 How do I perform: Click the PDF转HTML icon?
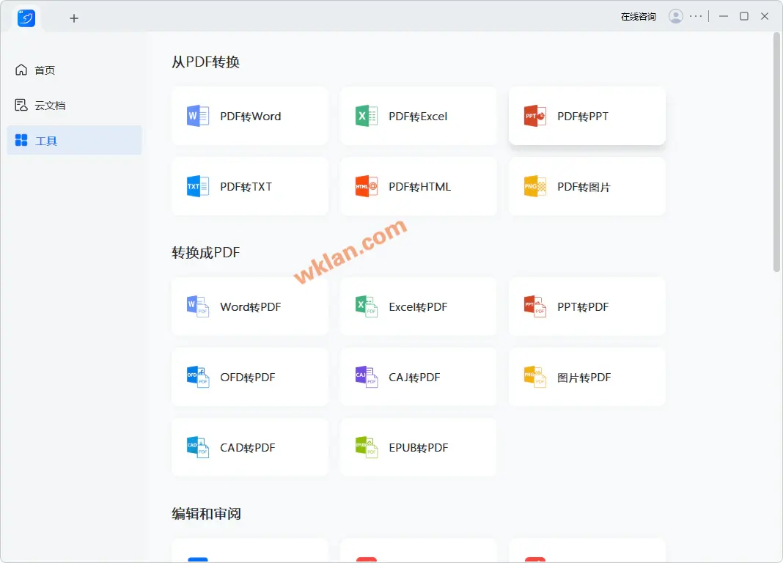click(x=367, y=187)
